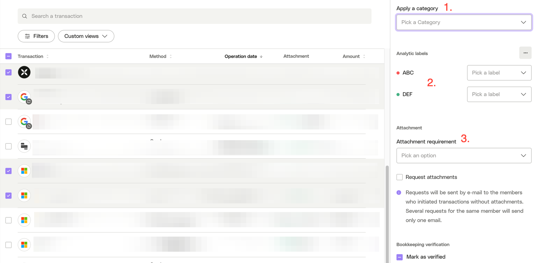Toggle the Mark as verified checkbox

(x=400, y=257)
